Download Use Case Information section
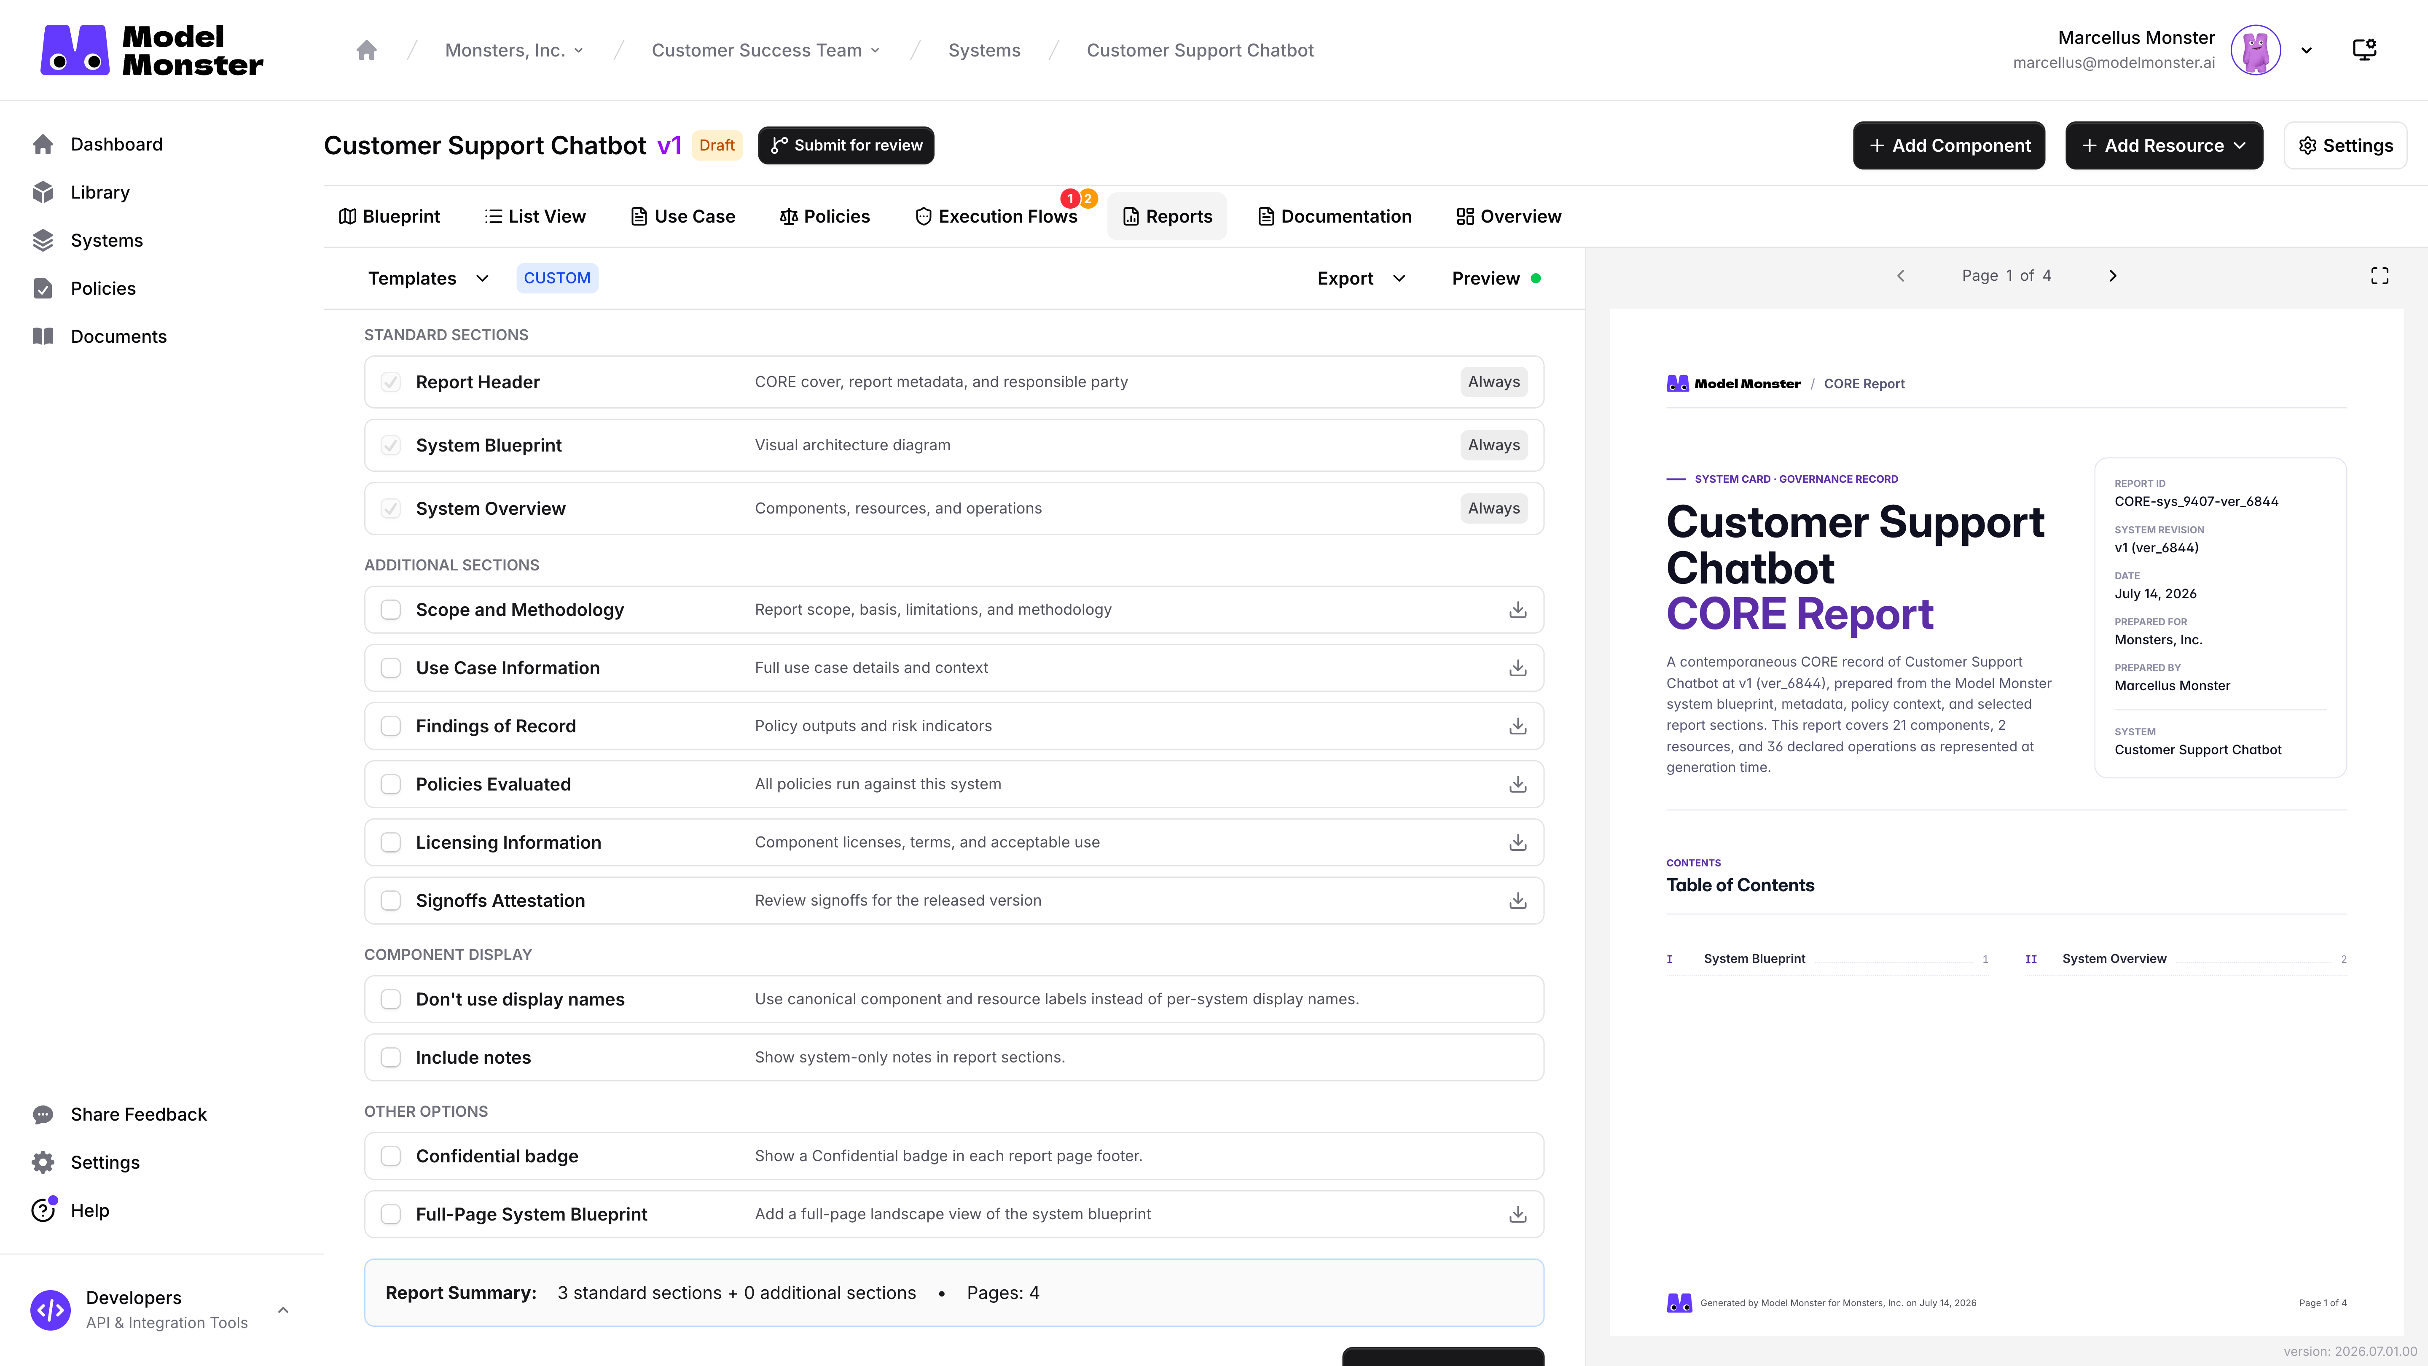The height and width of the screenshot is (1366, 2428). [x=1517, y=668]
